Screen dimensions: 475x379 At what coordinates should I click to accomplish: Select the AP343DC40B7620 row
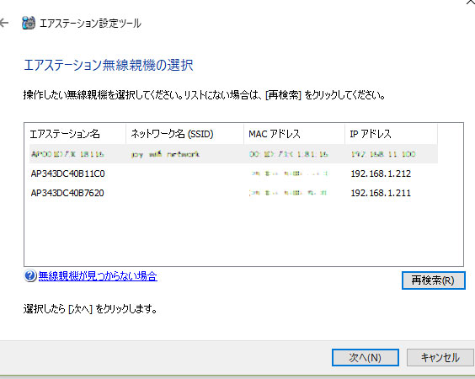coord(233,193)
